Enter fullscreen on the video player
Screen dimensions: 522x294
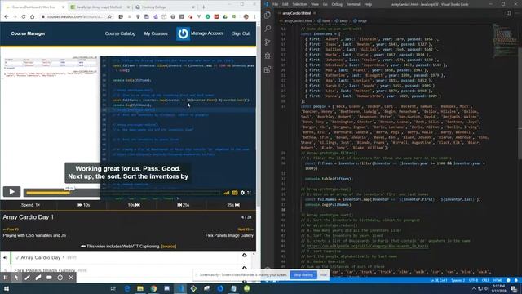pos(249,193)
